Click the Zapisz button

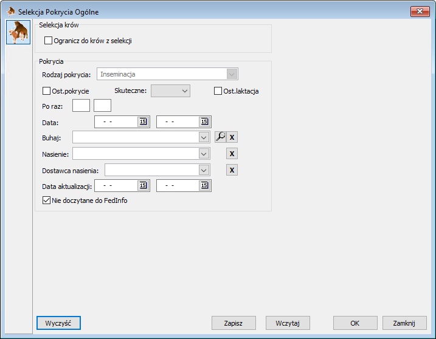(234, 323)
